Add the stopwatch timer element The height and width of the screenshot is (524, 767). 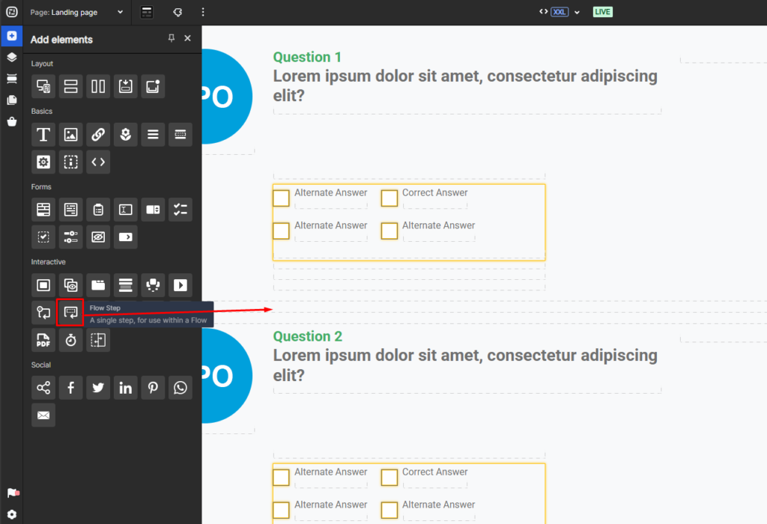coord(71,340)
